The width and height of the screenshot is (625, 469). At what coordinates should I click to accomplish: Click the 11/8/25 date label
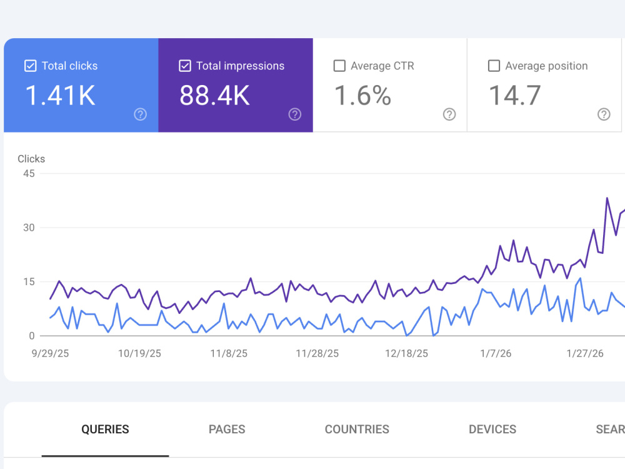pos(229,353)
